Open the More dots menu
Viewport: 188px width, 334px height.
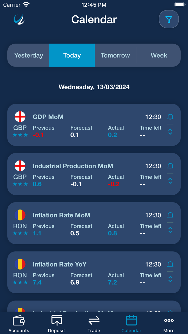(x=169, y=321)
